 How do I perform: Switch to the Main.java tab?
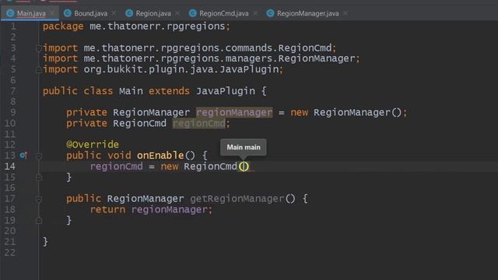(31, 13)
